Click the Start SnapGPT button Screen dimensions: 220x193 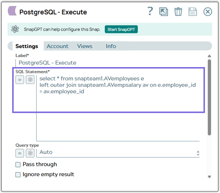point(121,29)
